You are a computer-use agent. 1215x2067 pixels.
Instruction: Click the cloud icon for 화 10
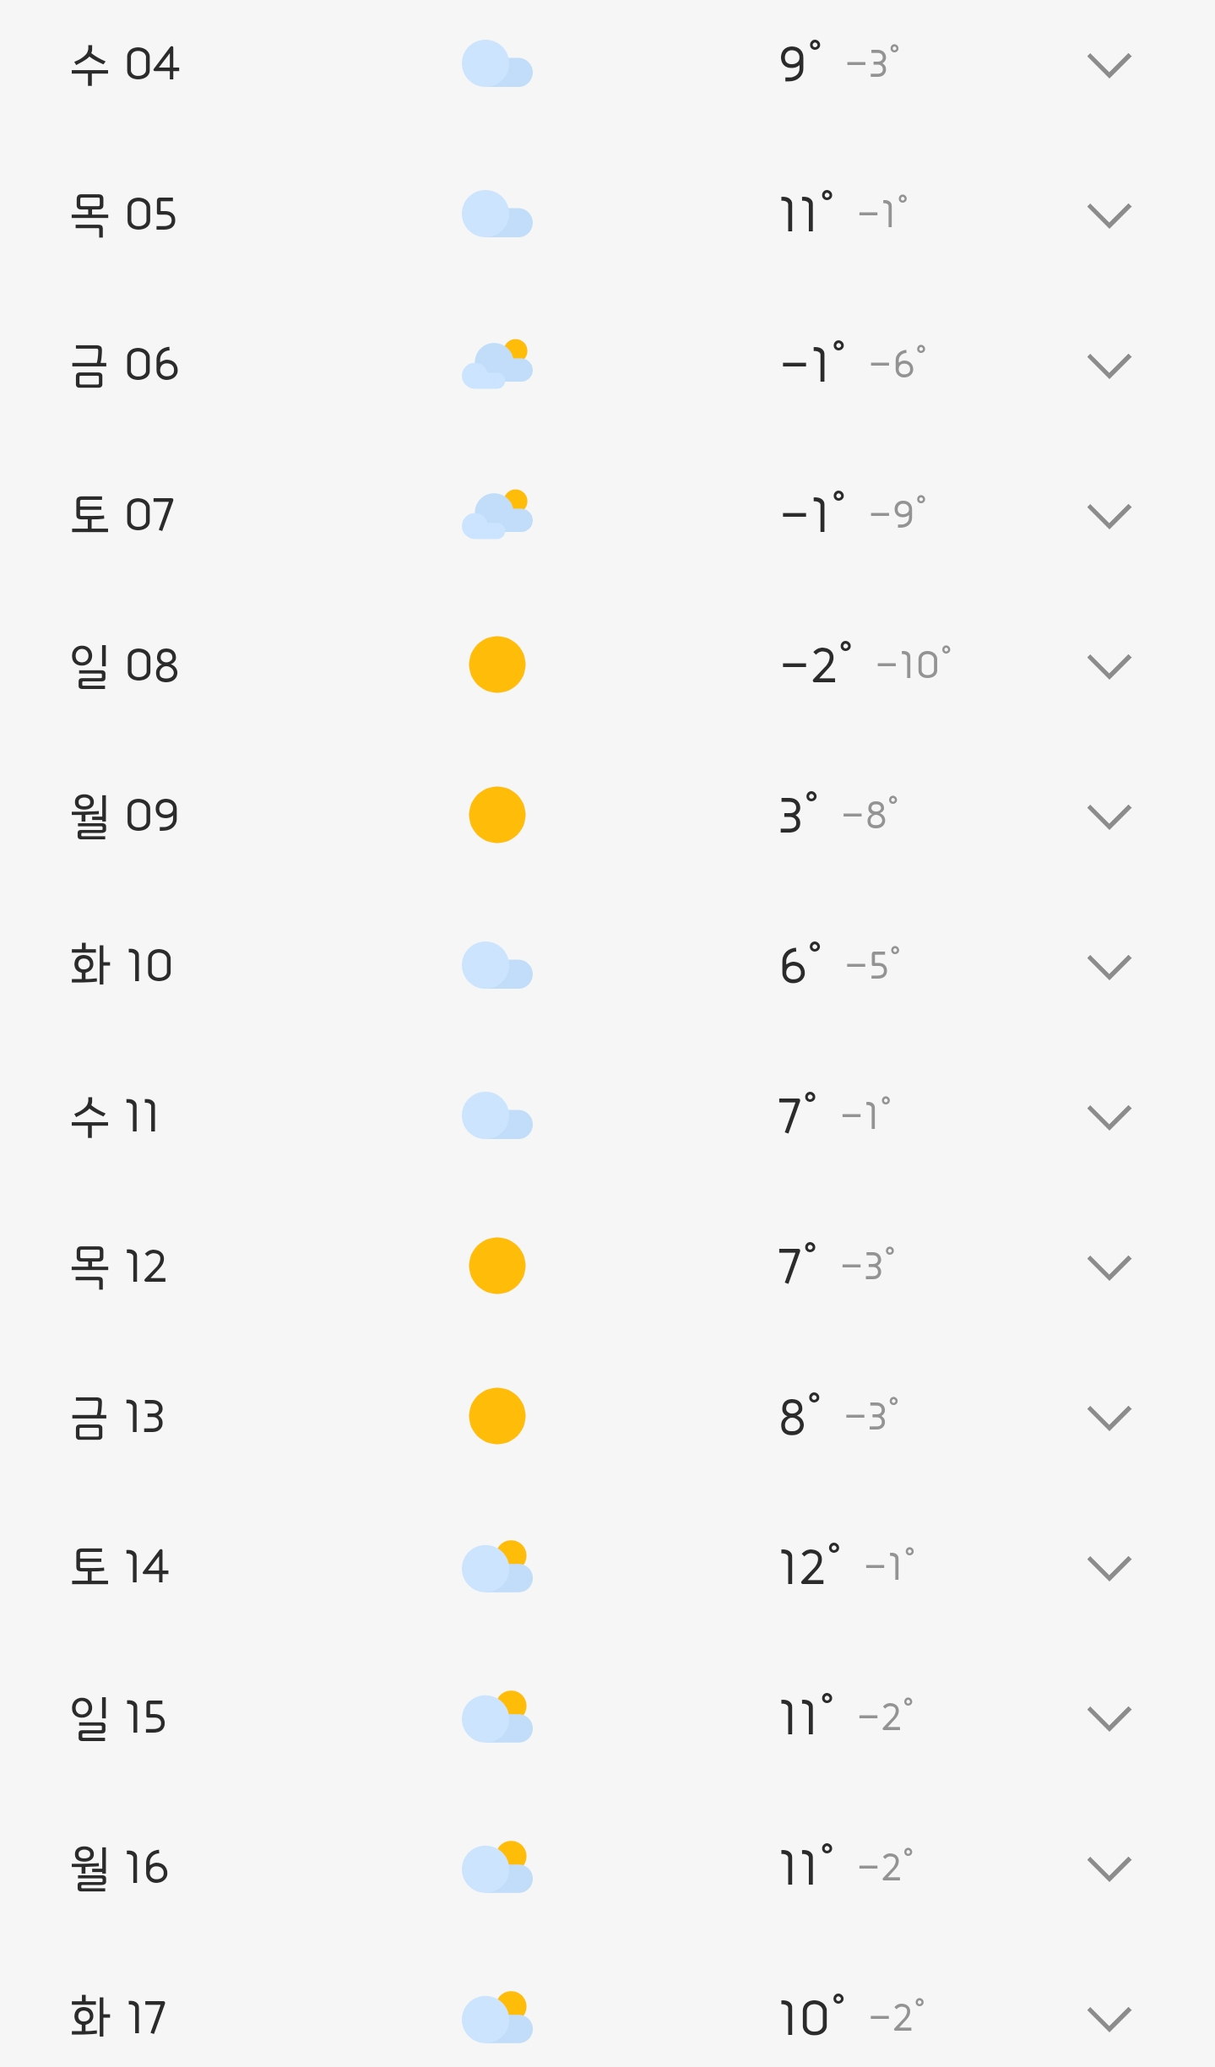pyautogui.click(x=496, y=965)
